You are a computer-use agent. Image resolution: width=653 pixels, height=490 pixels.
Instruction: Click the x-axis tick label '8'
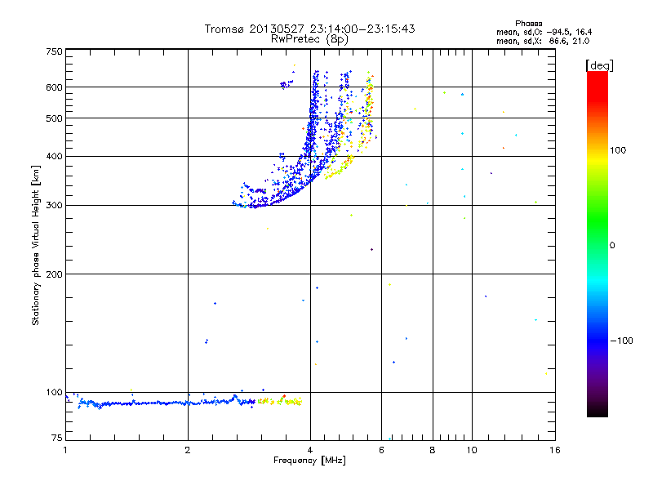(433, 450)
